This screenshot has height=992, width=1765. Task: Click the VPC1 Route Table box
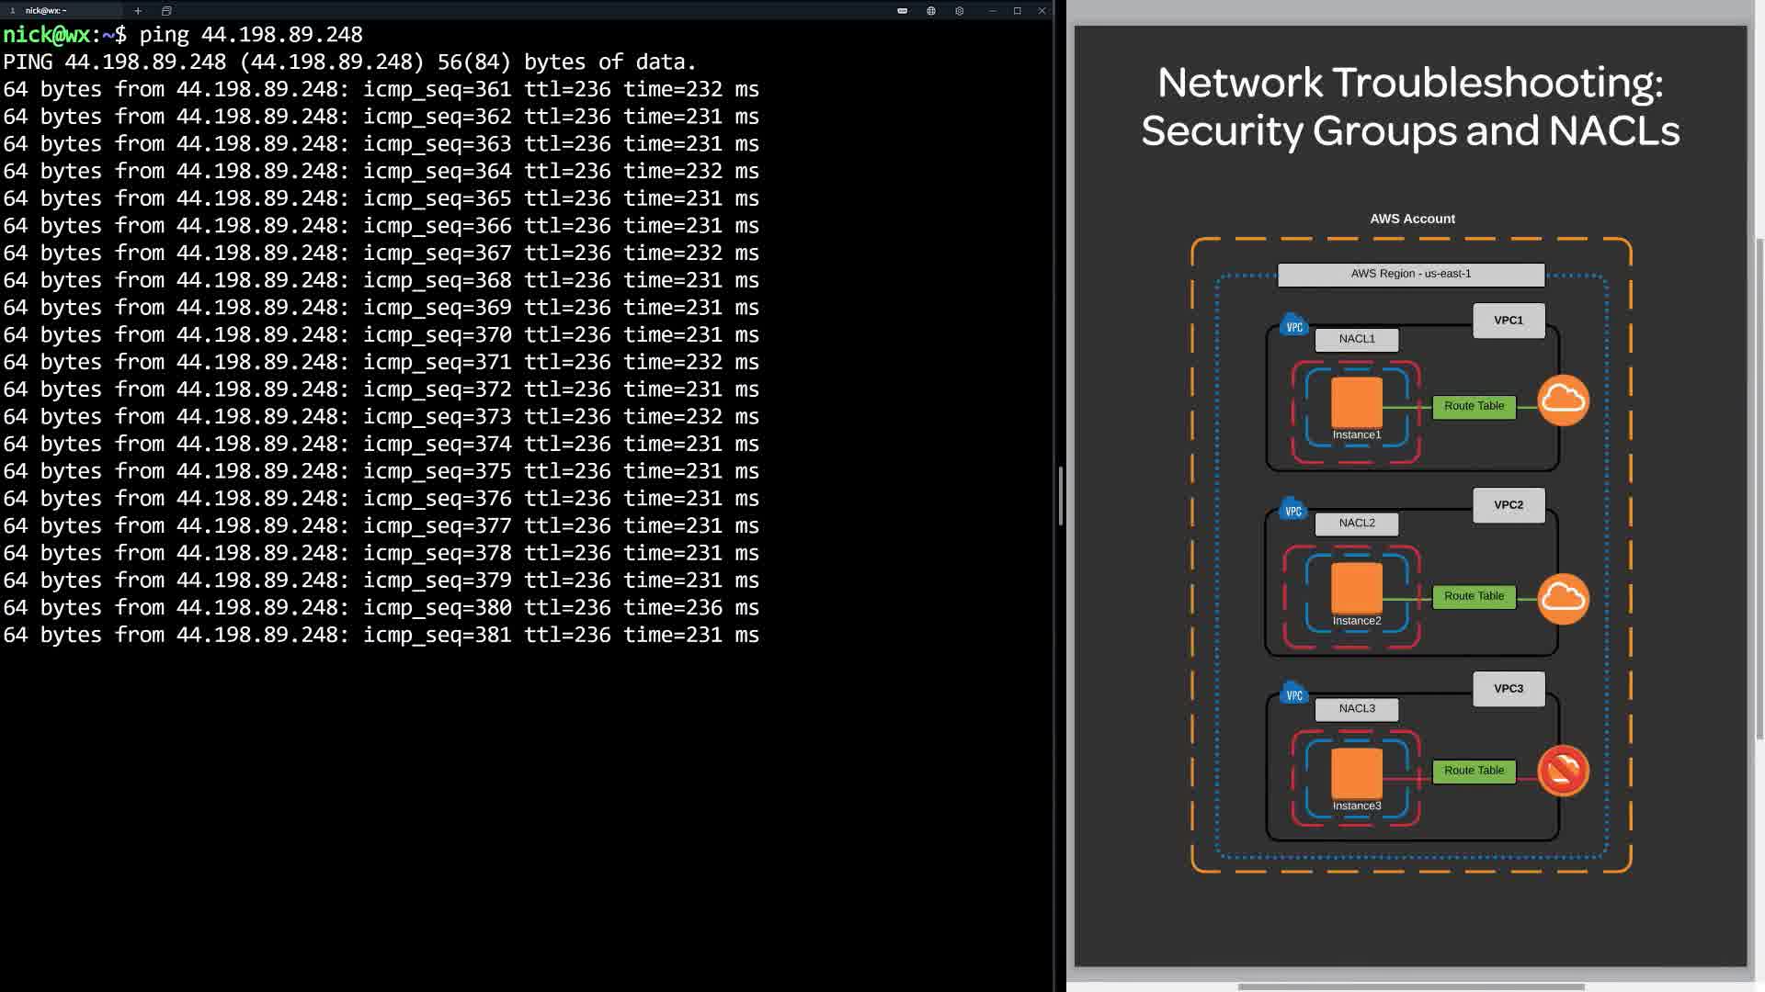(x=1474, y=406)
